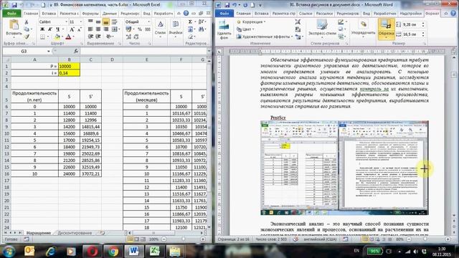This screenshot has width=459, height=258.
Task: Select cell B2 containing 0,14
Action: 69,73
